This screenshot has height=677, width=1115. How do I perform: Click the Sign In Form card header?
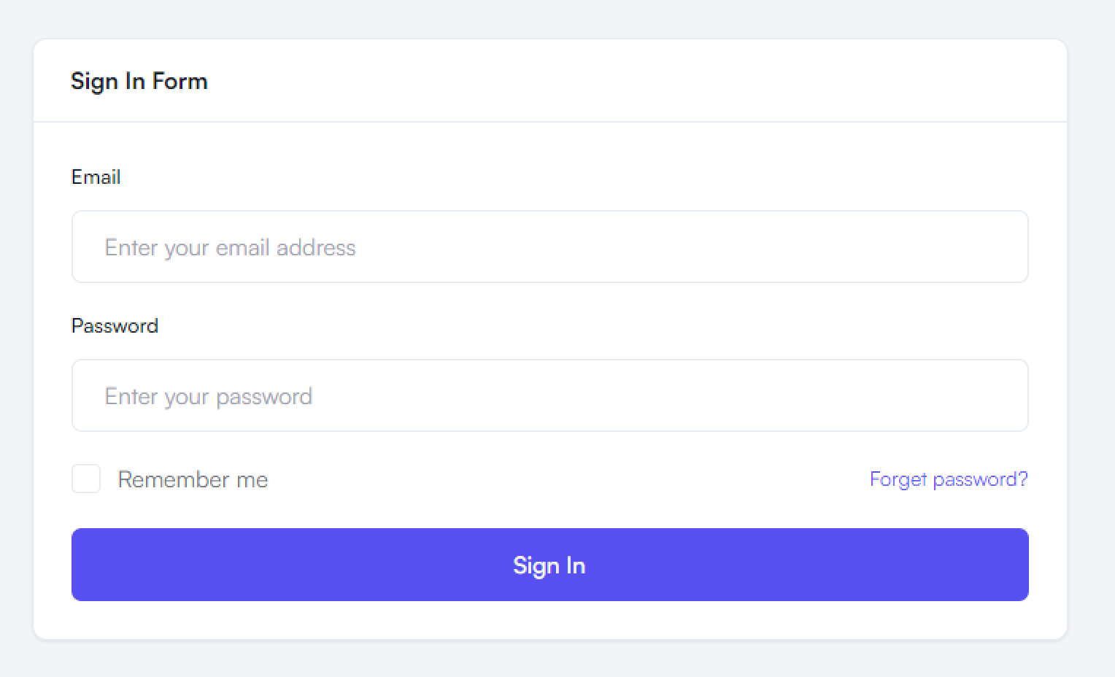click(x=549, y=81)
